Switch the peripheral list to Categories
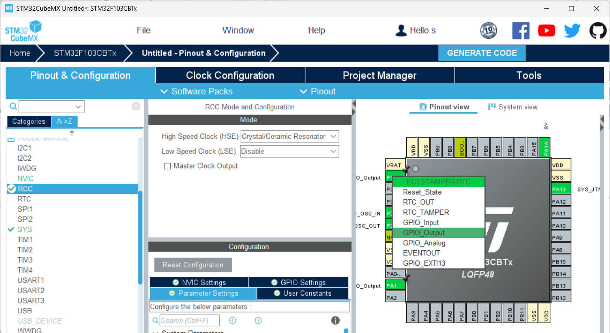This screenshot has height=333, width=610. click(29, 121)
